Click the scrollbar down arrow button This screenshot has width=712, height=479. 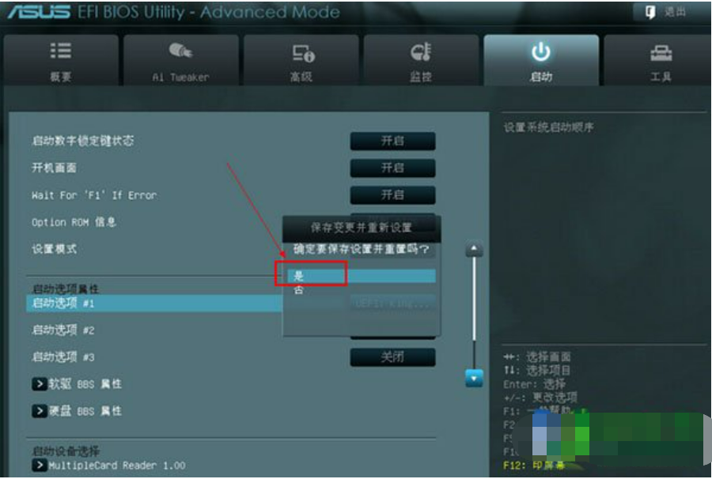click(x=474, y=378)
